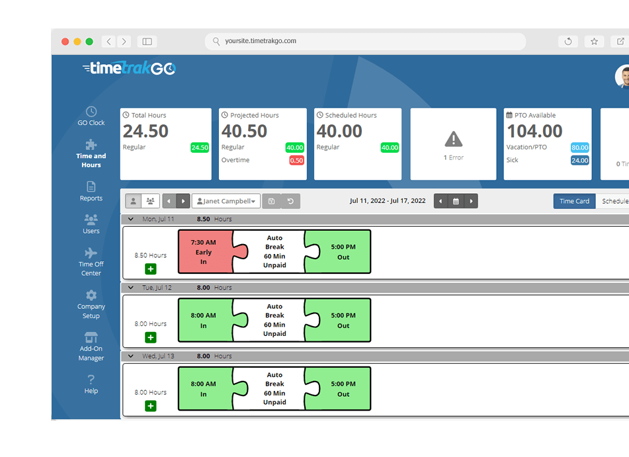This screenshot has width=629, height=457.
Task: Open the Janet Campbell employee dropdown
Action: [226, 201]
